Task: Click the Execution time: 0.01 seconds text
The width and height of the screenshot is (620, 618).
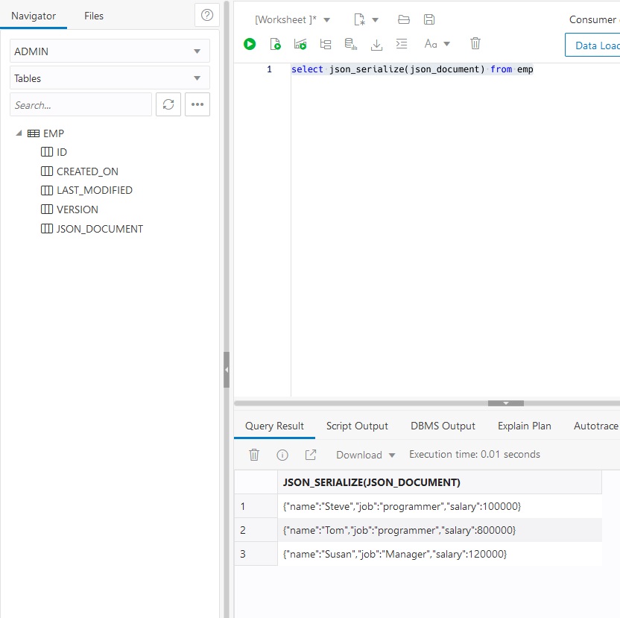Action: coord(475,454)
